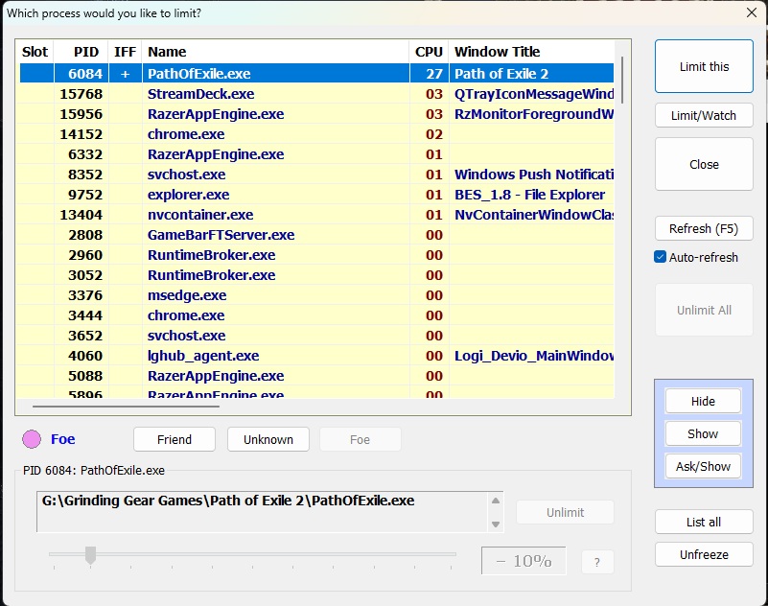Click the Hide button
This screenshot has height=606, width=768.
pyautogui.click(x=703, y=401)
